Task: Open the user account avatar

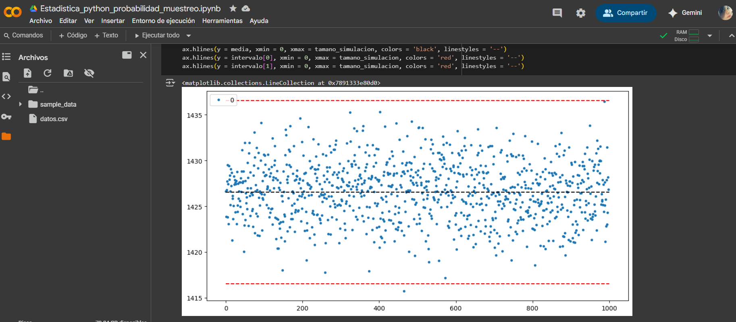Action: pos(725,13)
